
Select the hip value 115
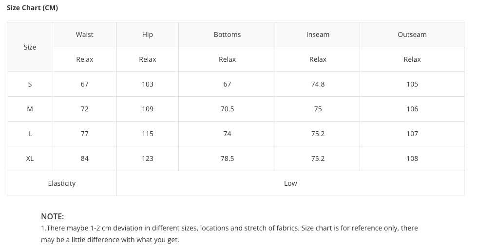(148, 134)
